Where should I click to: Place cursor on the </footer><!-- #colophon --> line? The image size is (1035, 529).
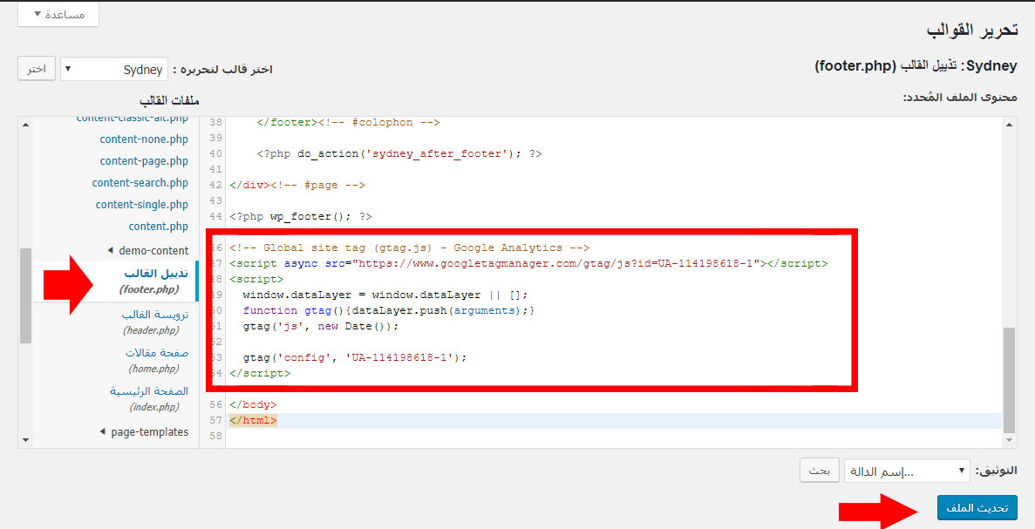point(348,122)
